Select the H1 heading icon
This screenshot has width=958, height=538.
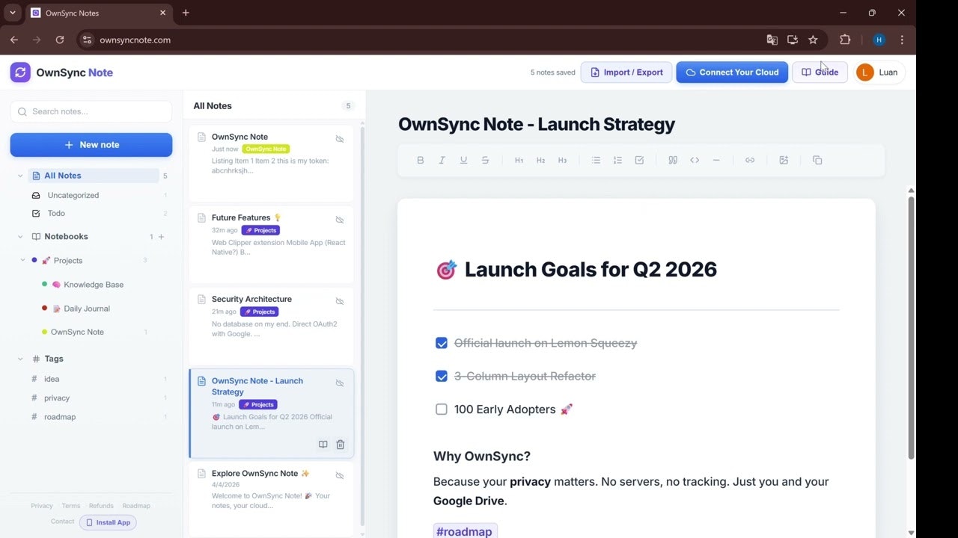coord(519,160)
